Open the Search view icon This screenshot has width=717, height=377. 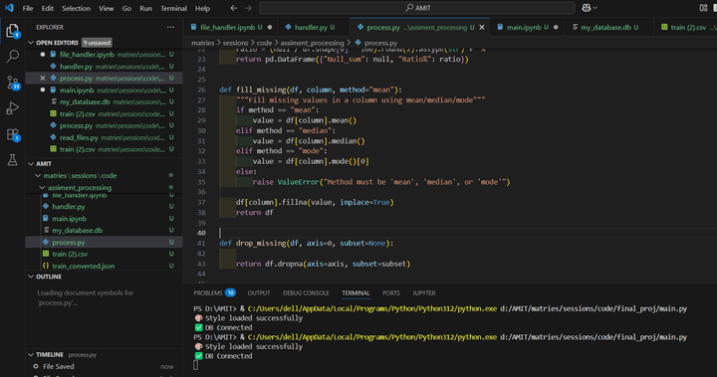pos(12,57)
